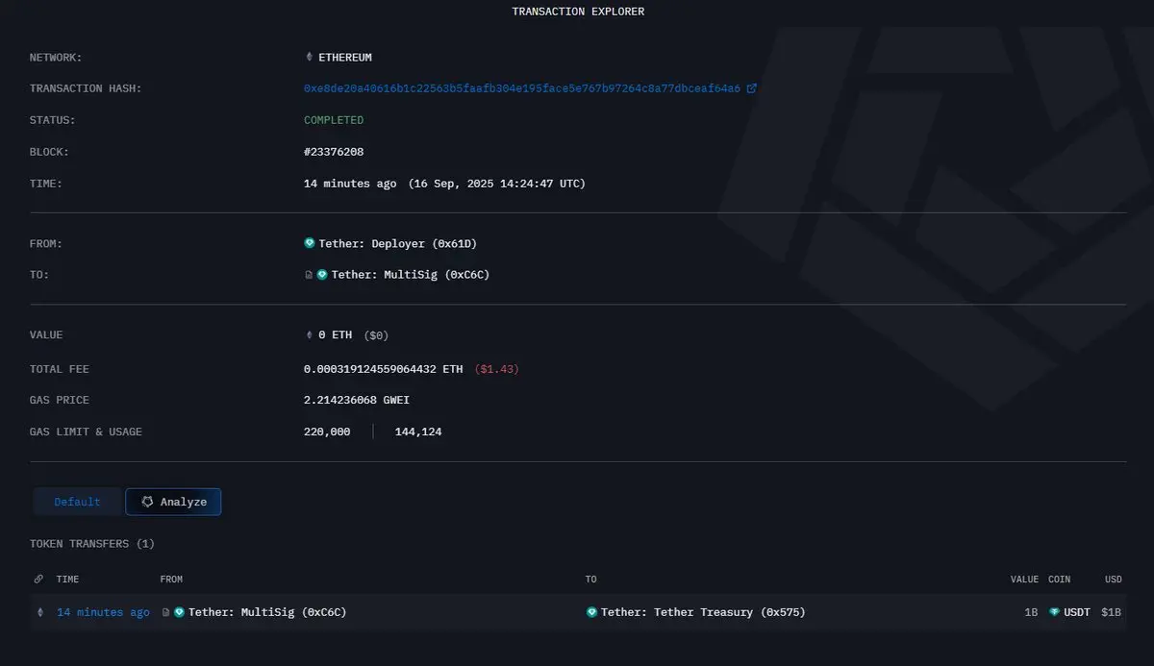The image size is (1154, 666).
Task: Open TO address Tether: MultiSig (0xC6C)
Action: pyautogui.click(x=411, y=275)
